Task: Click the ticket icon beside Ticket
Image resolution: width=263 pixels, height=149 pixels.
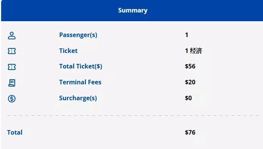Action: pos(12,51)
